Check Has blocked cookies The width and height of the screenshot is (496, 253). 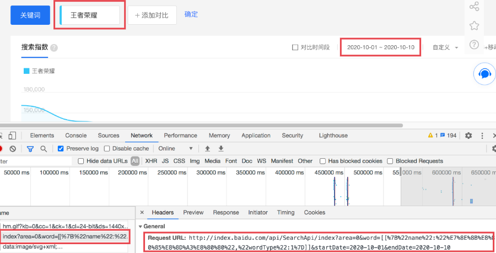pyautogui.click(x=322, y=161)
